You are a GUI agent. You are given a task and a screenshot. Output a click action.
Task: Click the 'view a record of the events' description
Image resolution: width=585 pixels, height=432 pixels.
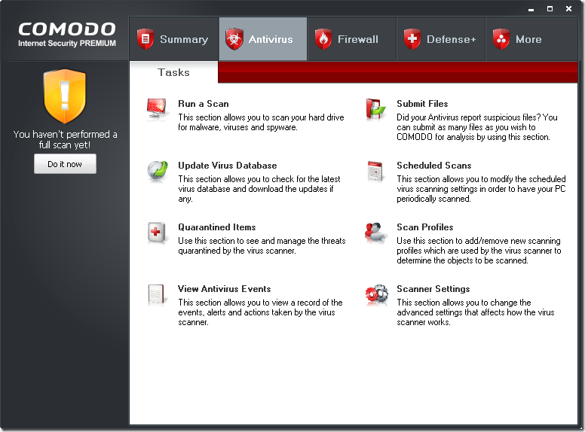pyautogui.click(x=260, y=312)
